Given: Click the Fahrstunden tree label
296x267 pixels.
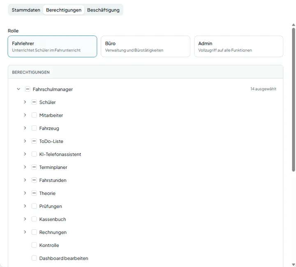Looking at the screenshot, I should (53, 180).
